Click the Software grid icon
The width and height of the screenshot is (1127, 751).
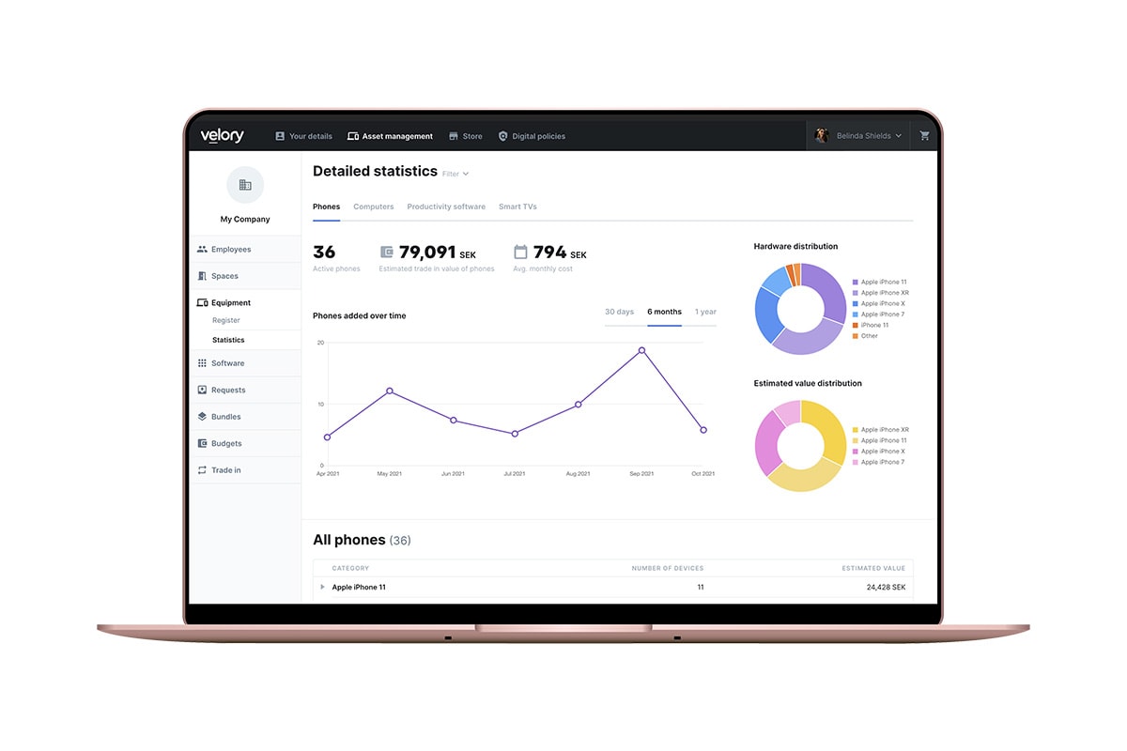click(x=202, y=363)
